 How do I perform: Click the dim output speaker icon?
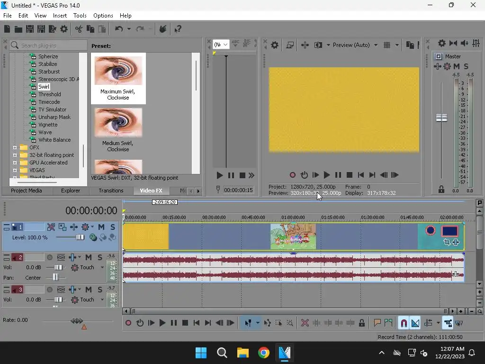click(x=464, y=43)
